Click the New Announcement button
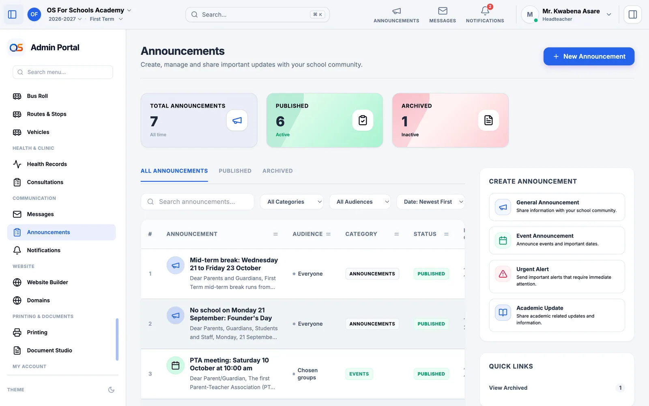 [x=589, y=56]
